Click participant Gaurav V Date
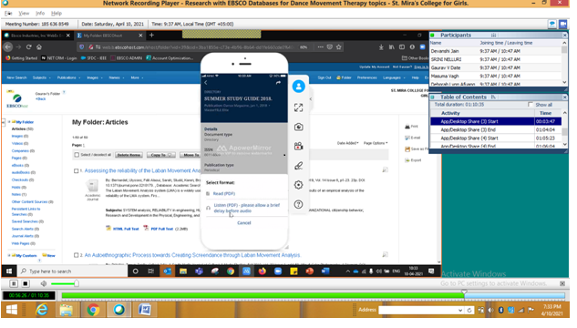The width and height of the screenshot is (577, 328). 445,67
